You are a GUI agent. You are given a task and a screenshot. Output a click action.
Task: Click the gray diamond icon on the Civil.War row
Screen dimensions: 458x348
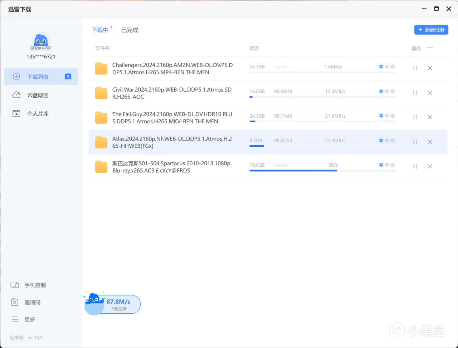(x=387, y=91)
